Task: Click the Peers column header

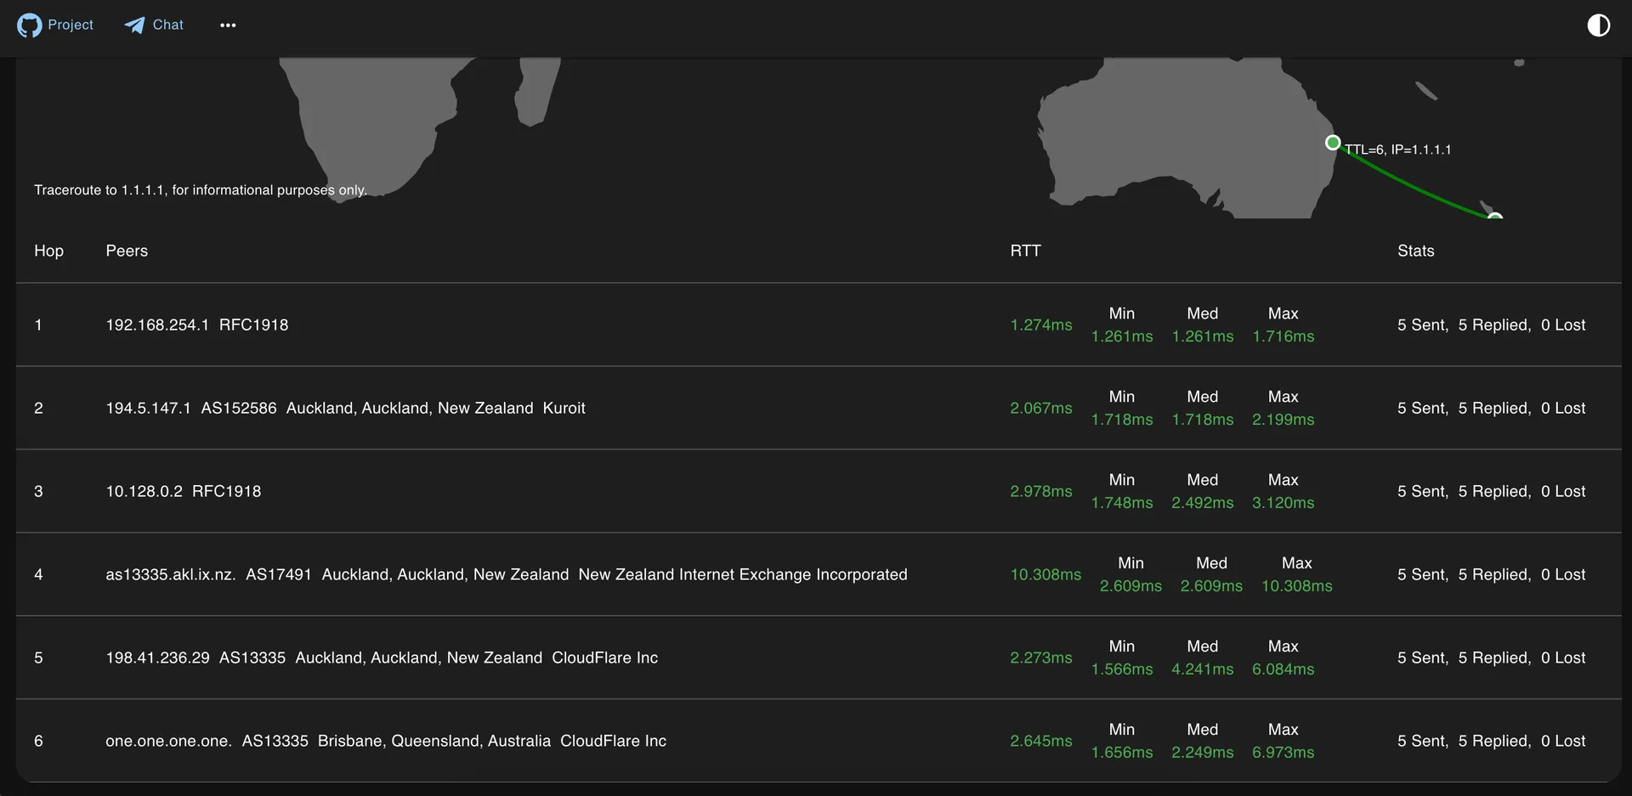Action: coord(127,251)
